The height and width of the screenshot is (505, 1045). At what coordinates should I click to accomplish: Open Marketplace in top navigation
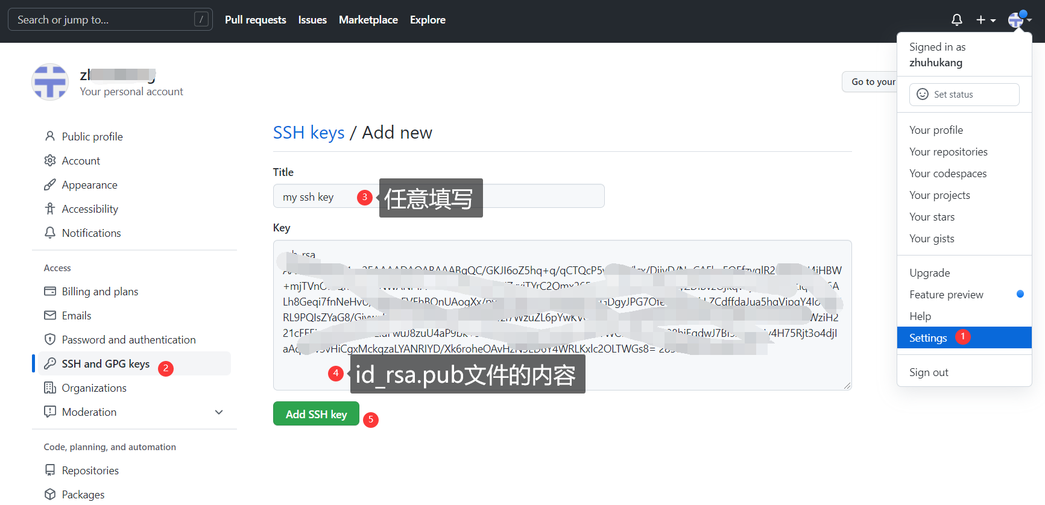(368, 20)
